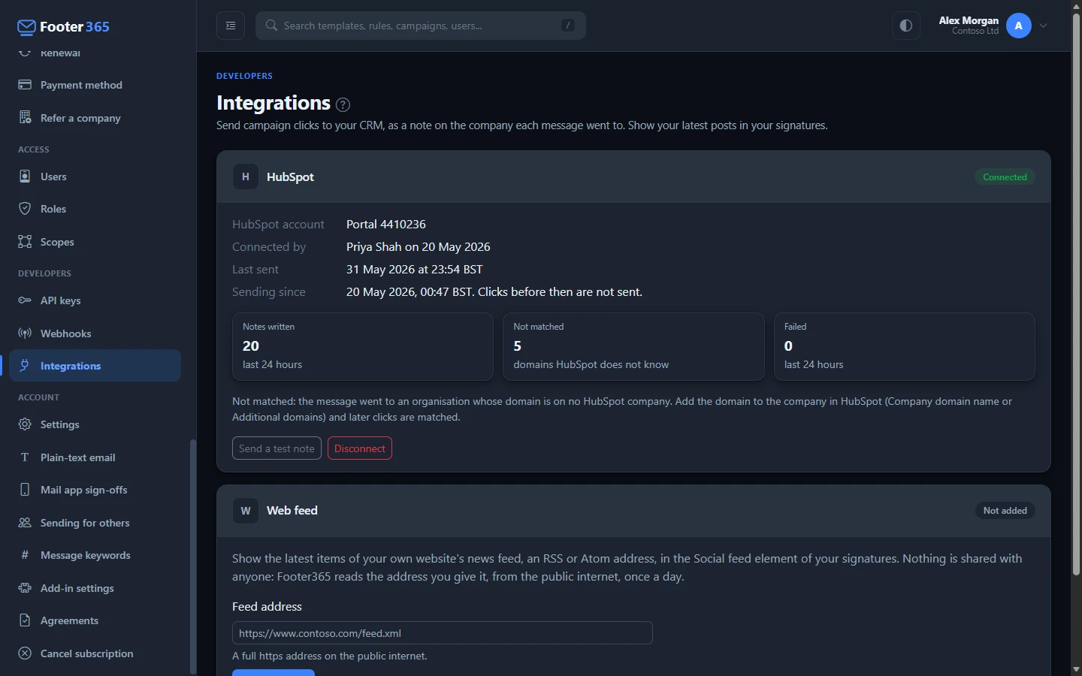
Task: Send a test note to HubSpot
Action: pos(277,448)
